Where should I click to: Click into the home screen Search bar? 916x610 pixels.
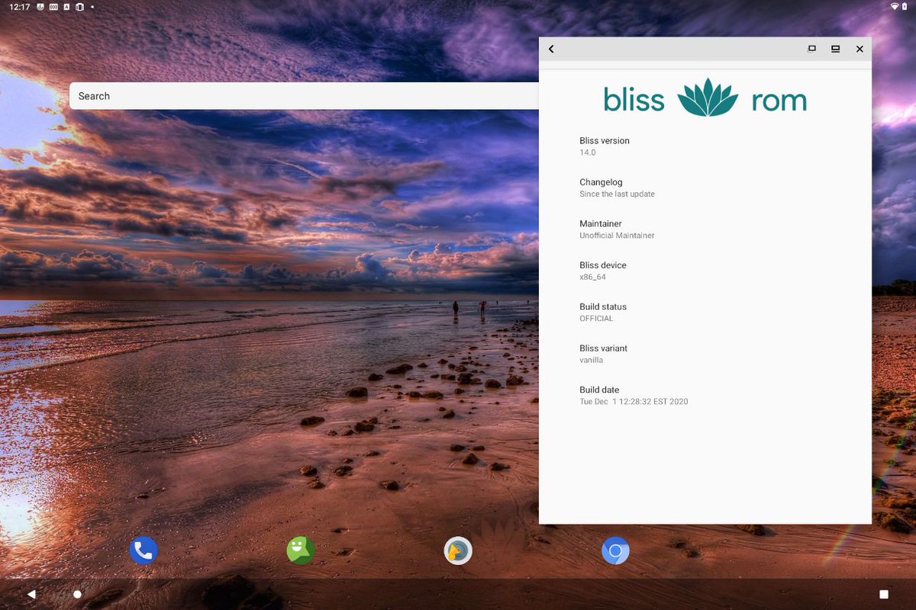click(304, 96)
